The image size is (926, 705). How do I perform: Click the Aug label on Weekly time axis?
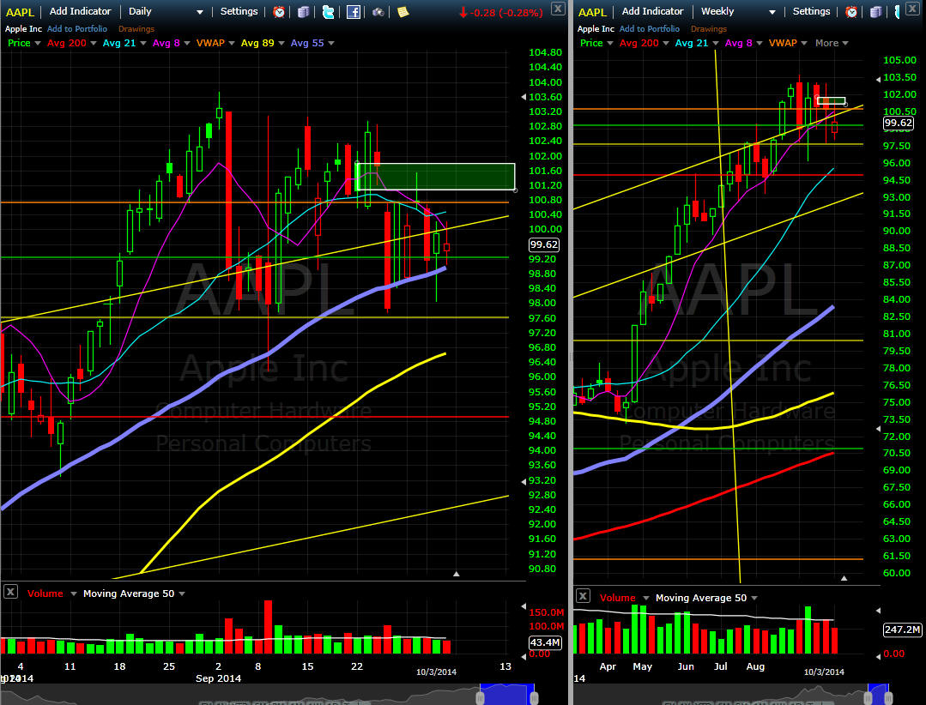point(755,666)
